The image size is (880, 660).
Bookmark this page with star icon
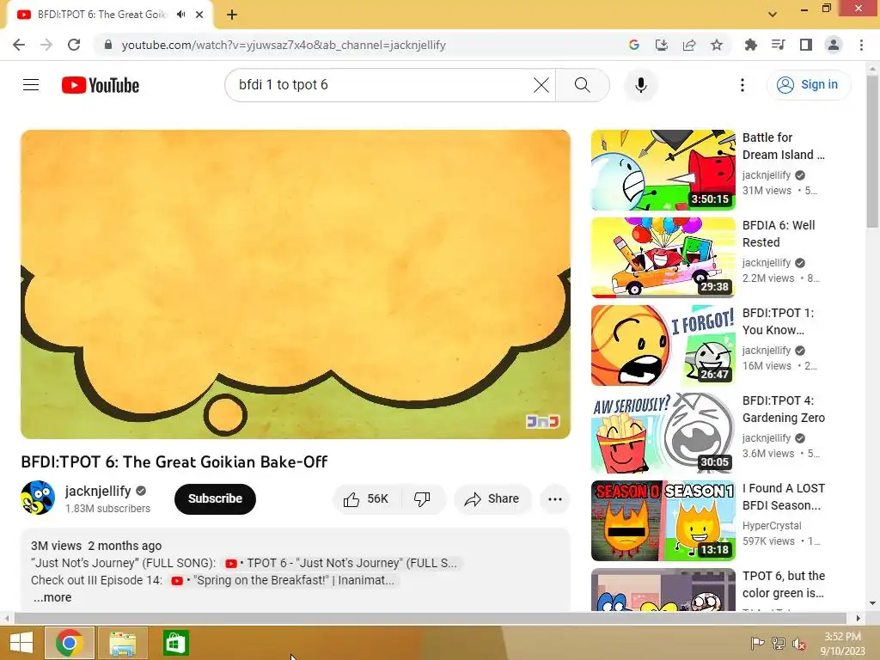(717, 45)
